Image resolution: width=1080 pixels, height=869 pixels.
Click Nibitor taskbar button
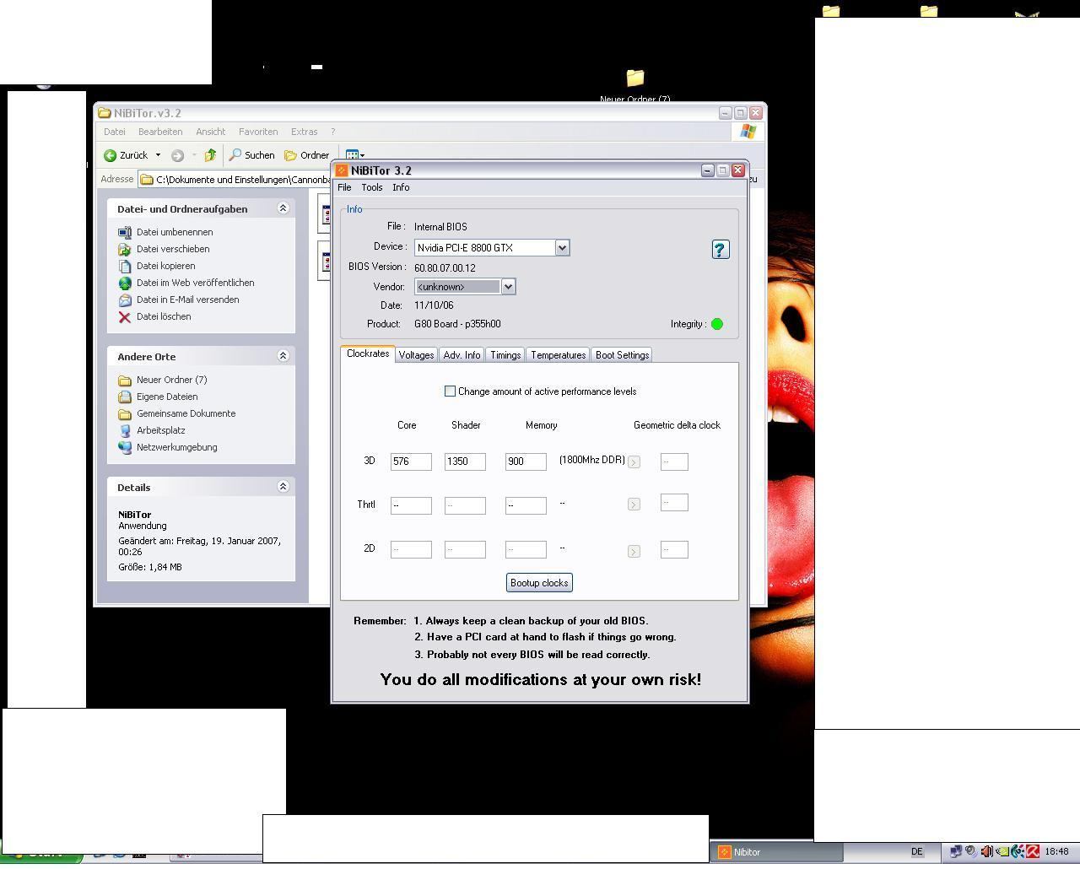[777, 852]
